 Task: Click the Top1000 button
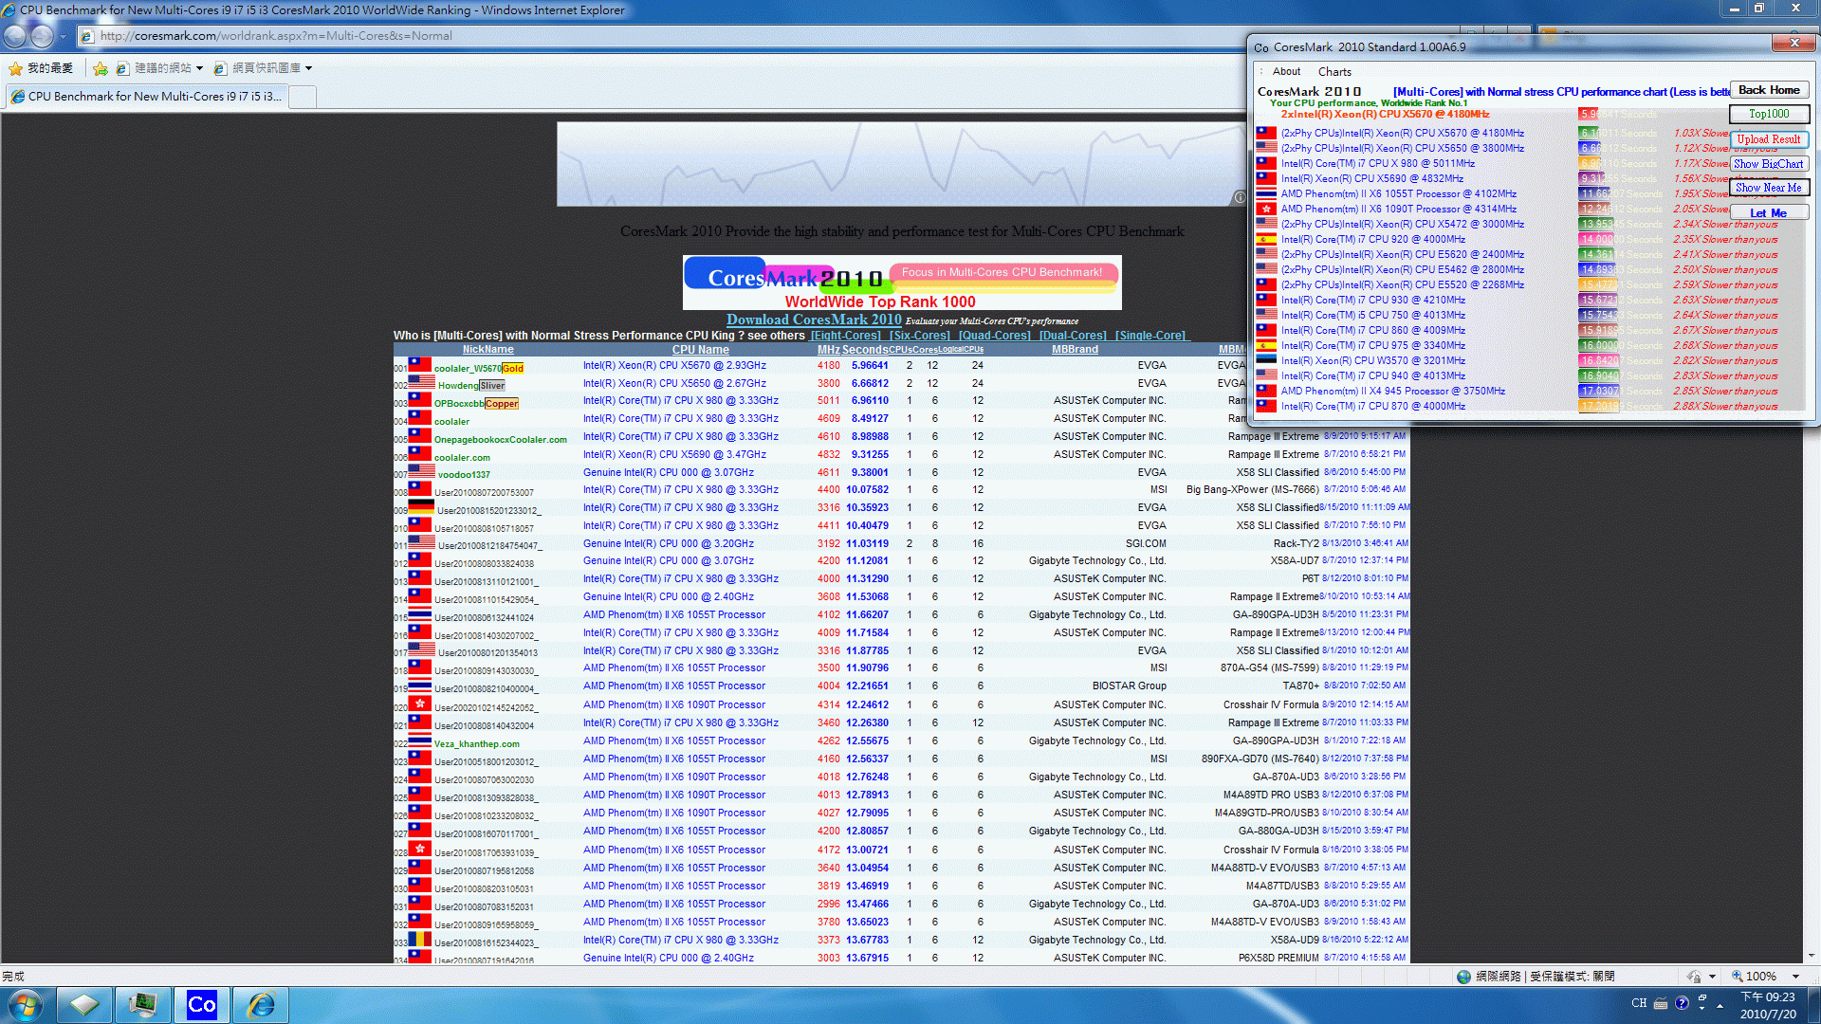click(x=1769, y=114)
